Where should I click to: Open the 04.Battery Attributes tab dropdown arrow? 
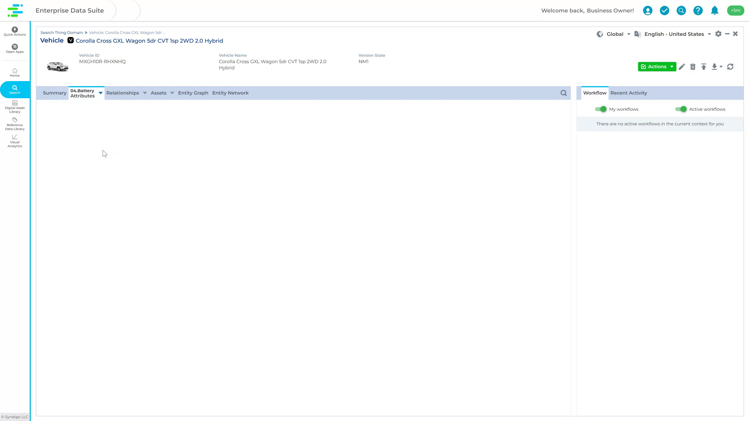100,93
